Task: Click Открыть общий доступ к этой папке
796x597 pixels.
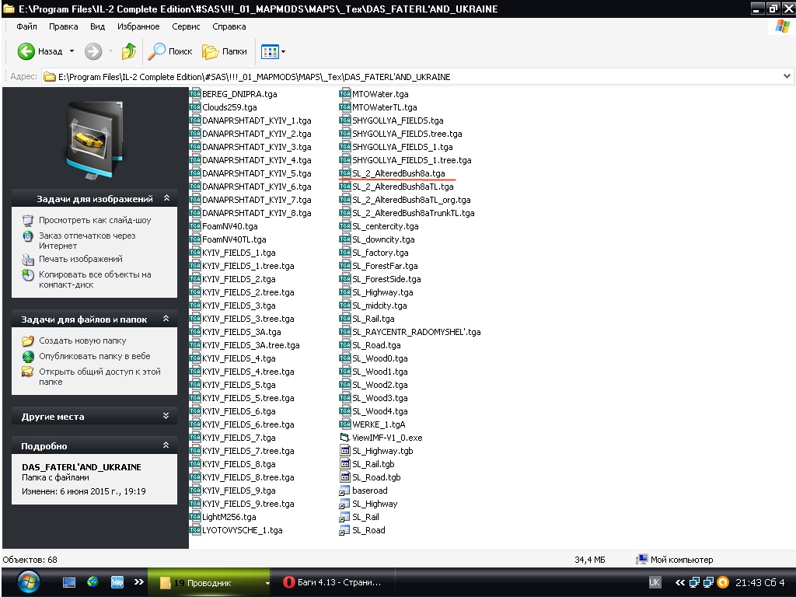Action: tap(99, 377)
